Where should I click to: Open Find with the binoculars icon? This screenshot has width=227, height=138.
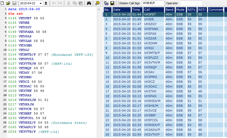click(x=89, y=3)
